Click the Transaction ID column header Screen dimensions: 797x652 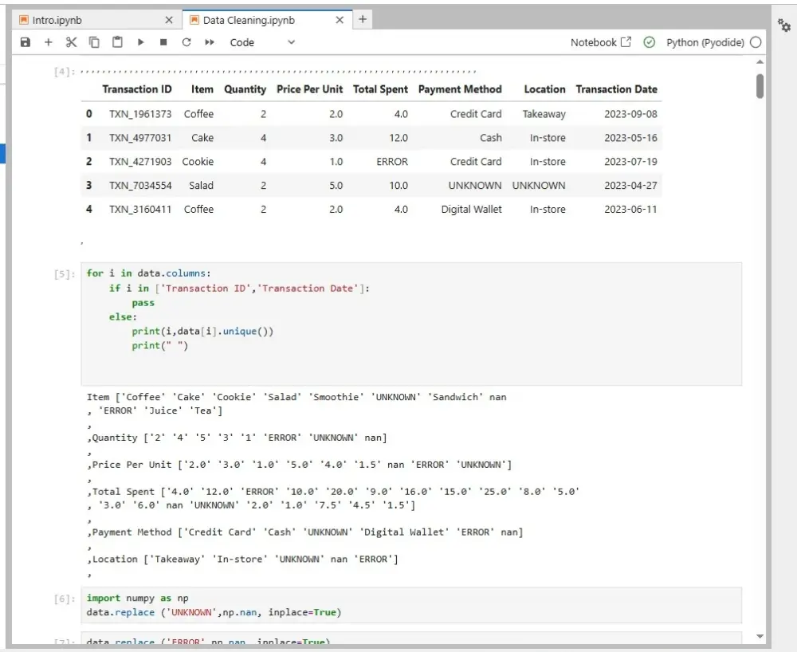tap(137, 89)
